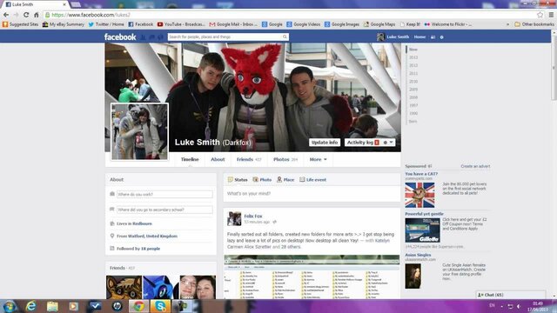Screen dimensions: 557x313
Task: Open the profile picture thumbnail
Action: (x=139, y=131)
